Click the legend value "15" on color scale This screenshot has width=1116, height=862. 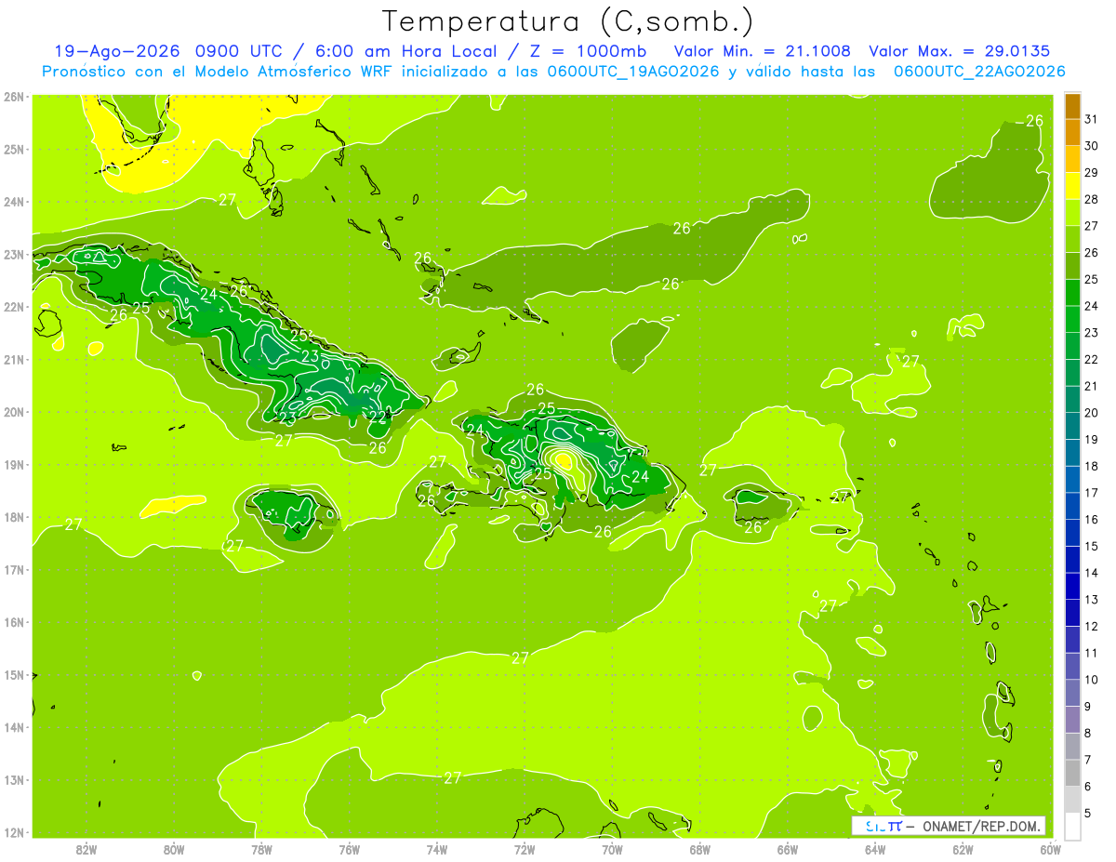pos(1092,546)
